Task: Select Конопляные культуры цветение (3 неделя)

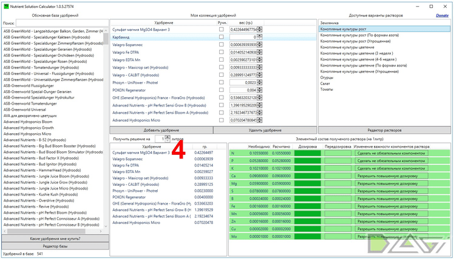Action: (x=356, y=53)
